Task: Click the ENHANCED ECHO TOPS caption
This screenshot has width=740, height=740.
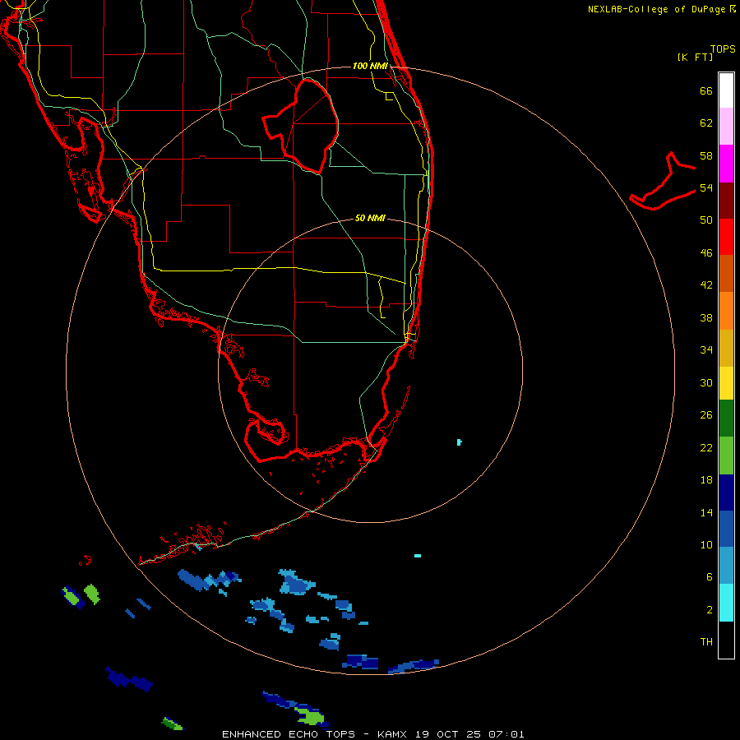Action: 293,734
